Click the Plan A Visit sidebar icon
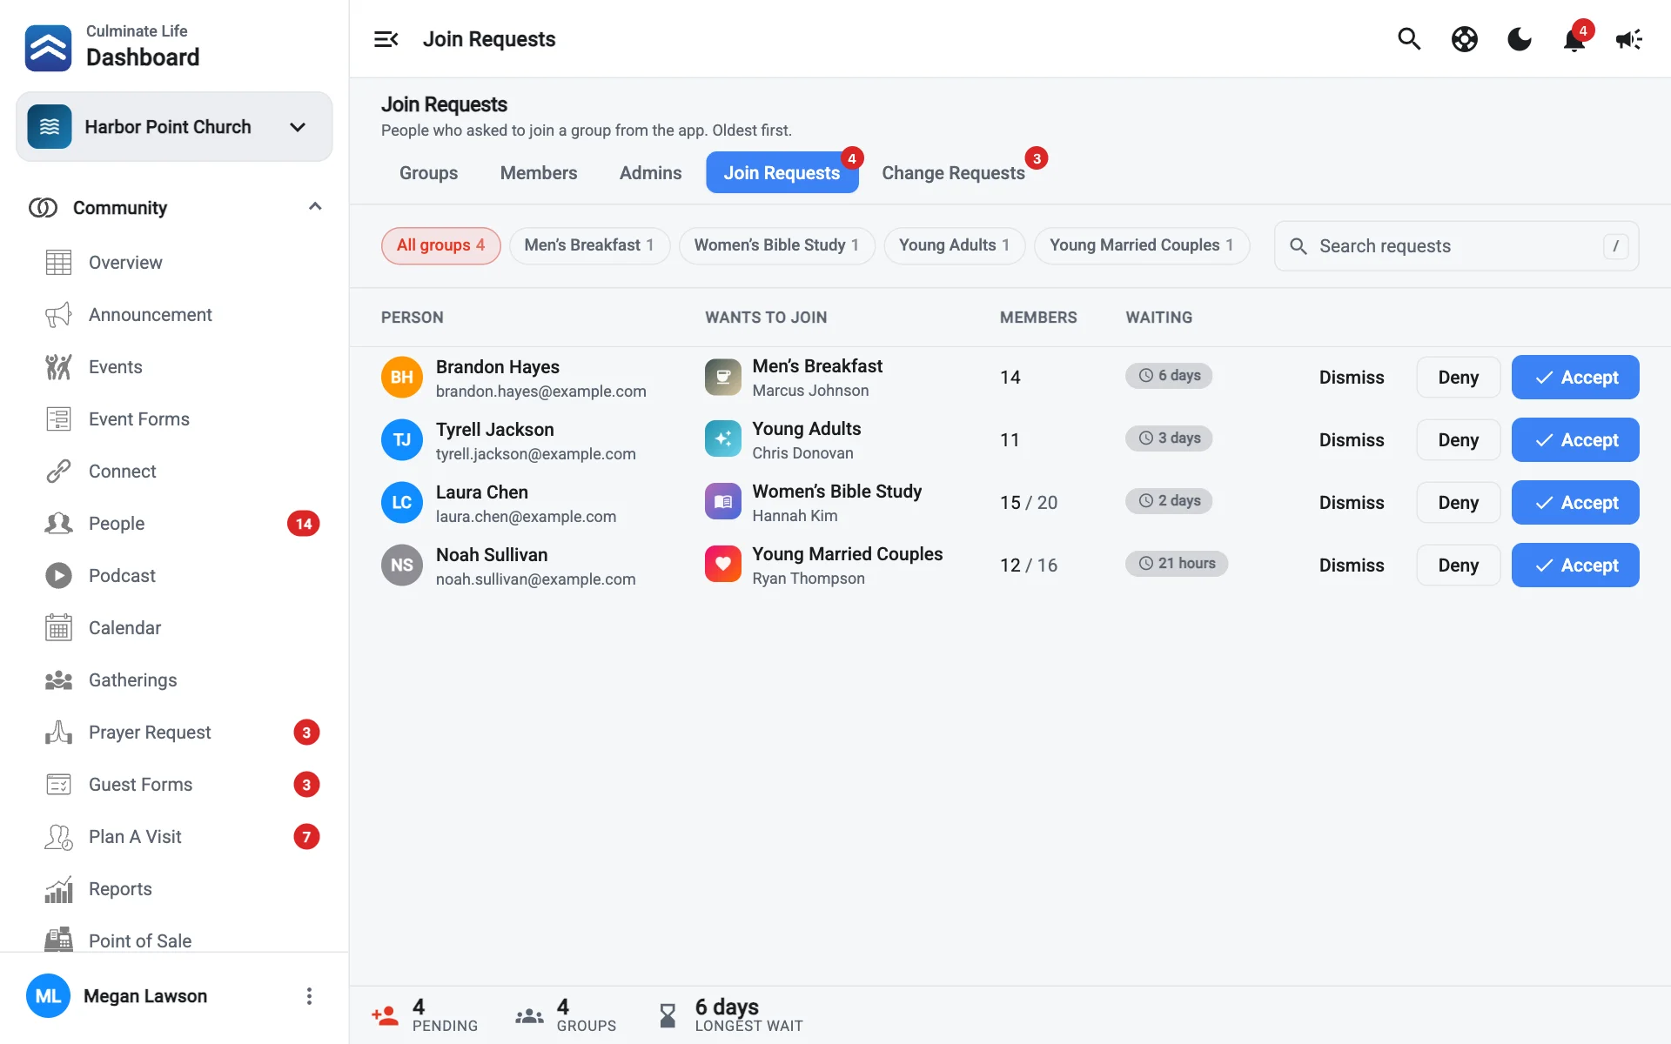 click(x=58, y=837)
